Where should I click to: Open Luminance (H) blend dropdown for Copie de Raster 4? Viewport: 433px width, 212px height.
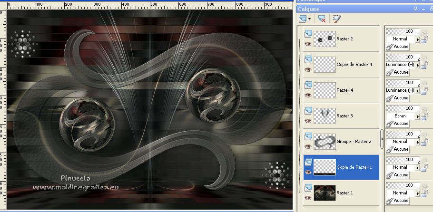pyautogui.click(x=418, y=65)
